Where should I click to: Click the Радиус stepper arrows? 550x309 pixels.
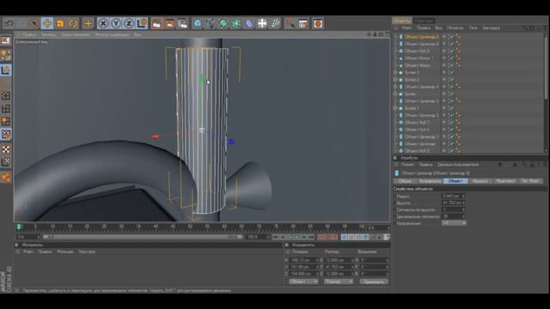[x=463, y=196]
